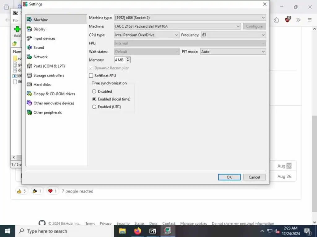The width and height of the screenshot is (317, 237).
Task: Open Ports (COM & LPT) icon
Action: (29, 66)
